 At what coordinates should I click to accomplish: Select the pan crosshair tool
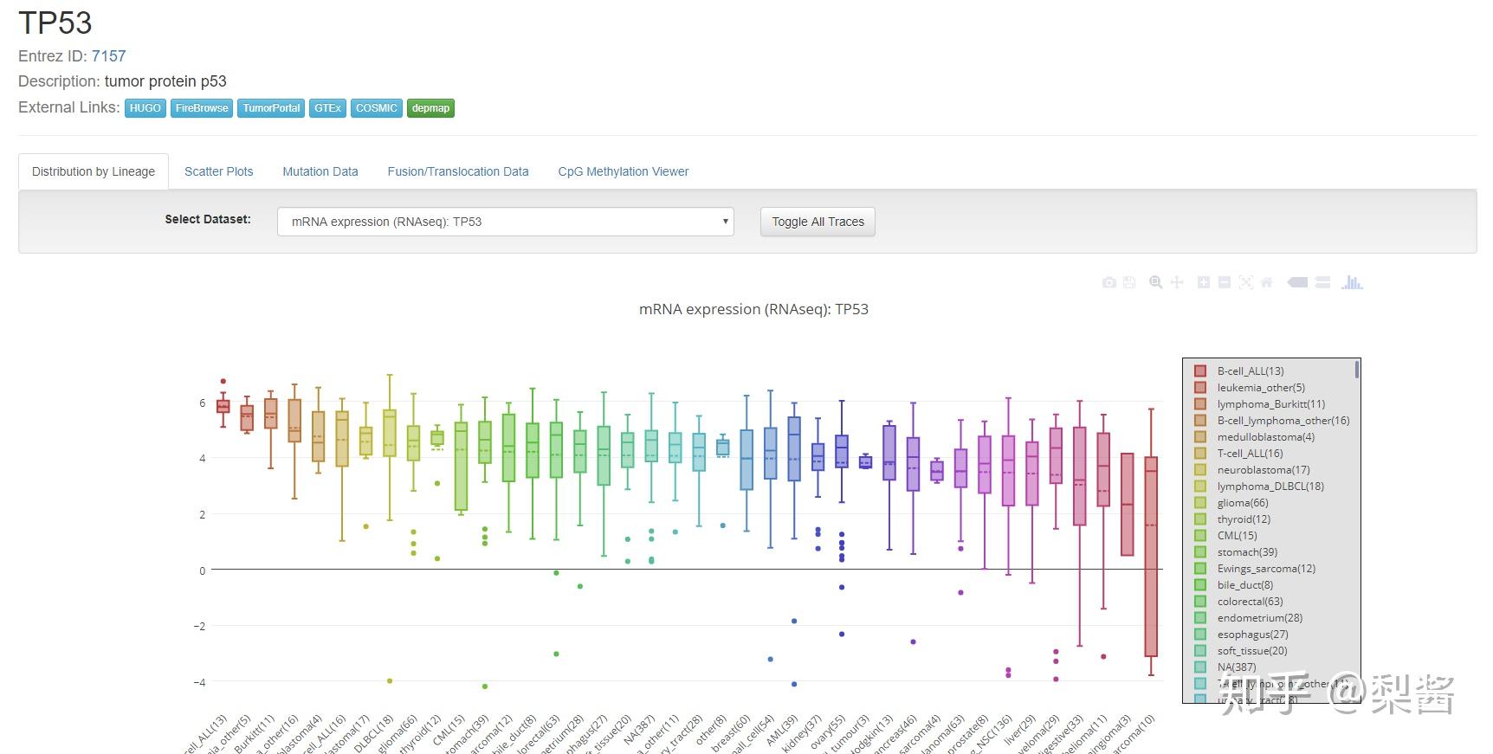[x=1176, y=282]
